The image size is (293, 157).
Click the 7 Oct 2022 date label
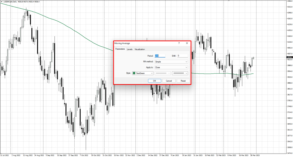tap(84, 155)
